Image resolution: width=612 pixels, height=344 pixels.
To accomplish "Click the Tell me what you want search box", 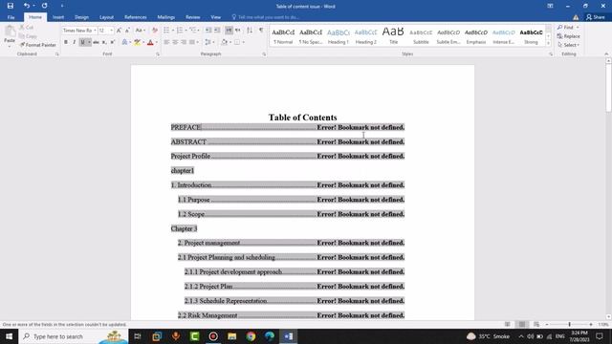I will [266, 17].
